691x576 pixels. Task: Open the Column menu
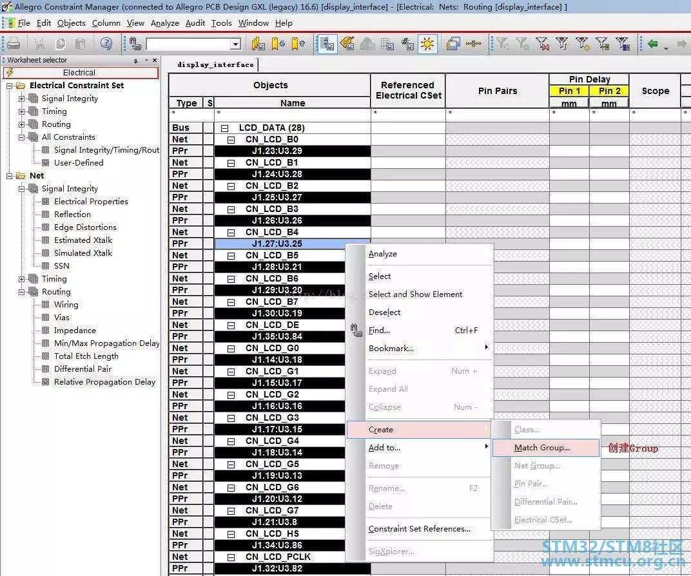pyautogui.click(x=106, y=23)
